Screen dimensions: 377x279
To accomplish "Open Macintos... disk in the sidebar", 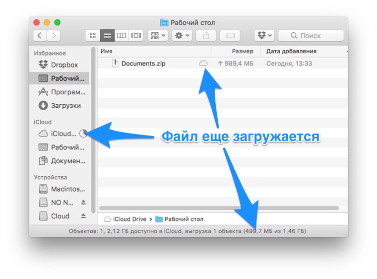I will (x=59, y=189).
